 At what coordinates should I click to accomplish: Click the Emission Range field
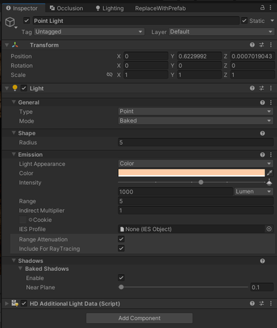coord(196,201)
